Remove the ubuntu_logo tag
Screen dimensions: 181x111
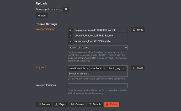(x=124, y=69)
